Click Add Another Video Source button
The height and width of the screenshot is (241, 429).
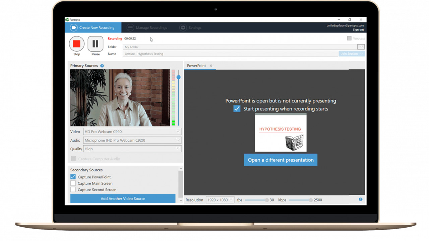[x=123, y=198]
